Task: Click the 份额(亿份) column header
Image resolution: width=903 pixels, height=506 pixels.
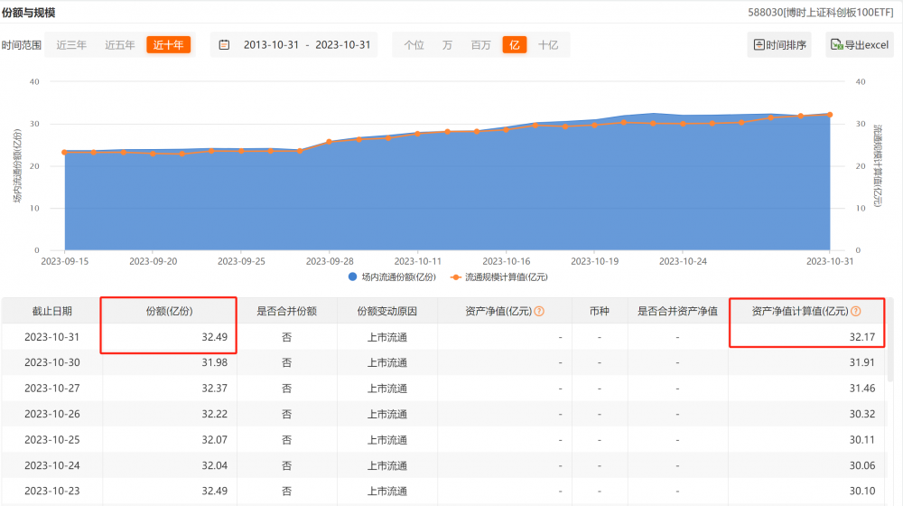Action: coord(169,311)
